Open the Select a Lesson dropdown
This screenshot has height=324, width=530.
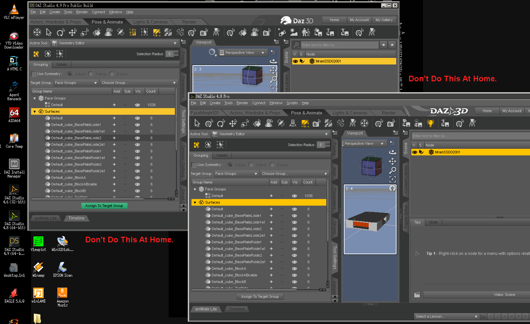[447, 316]
